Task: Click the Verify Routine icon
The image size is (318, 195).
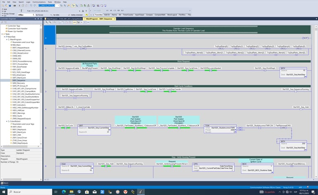Action: (82, 5)
